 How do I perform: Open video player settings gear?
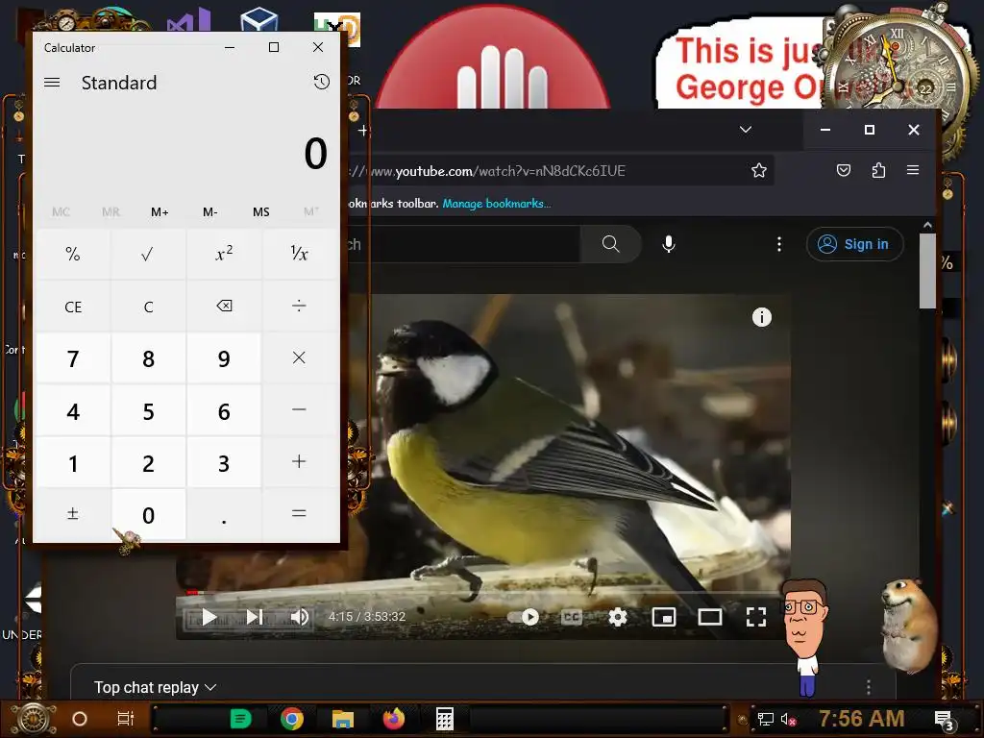click(618, 618)
